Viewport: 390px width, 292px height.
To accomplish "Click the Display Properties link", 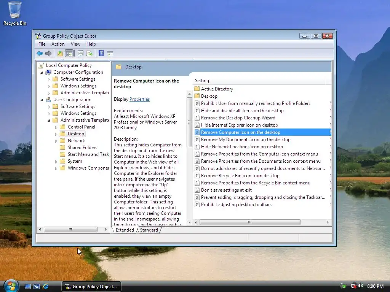I will (x=139, y=99).
